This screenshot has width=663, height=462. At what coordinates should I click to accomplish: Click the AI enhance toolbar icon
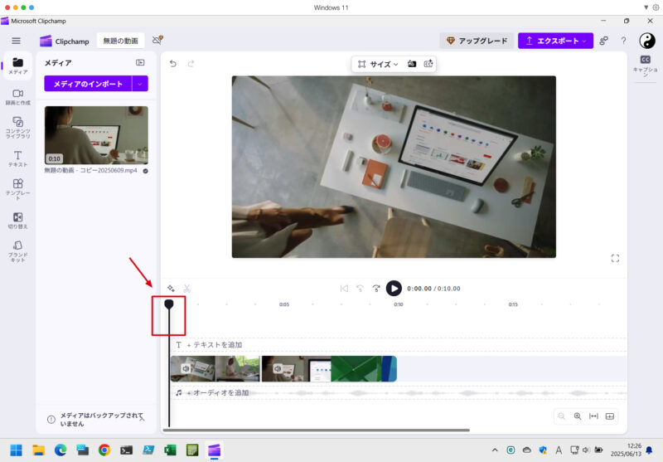point(428,64)
